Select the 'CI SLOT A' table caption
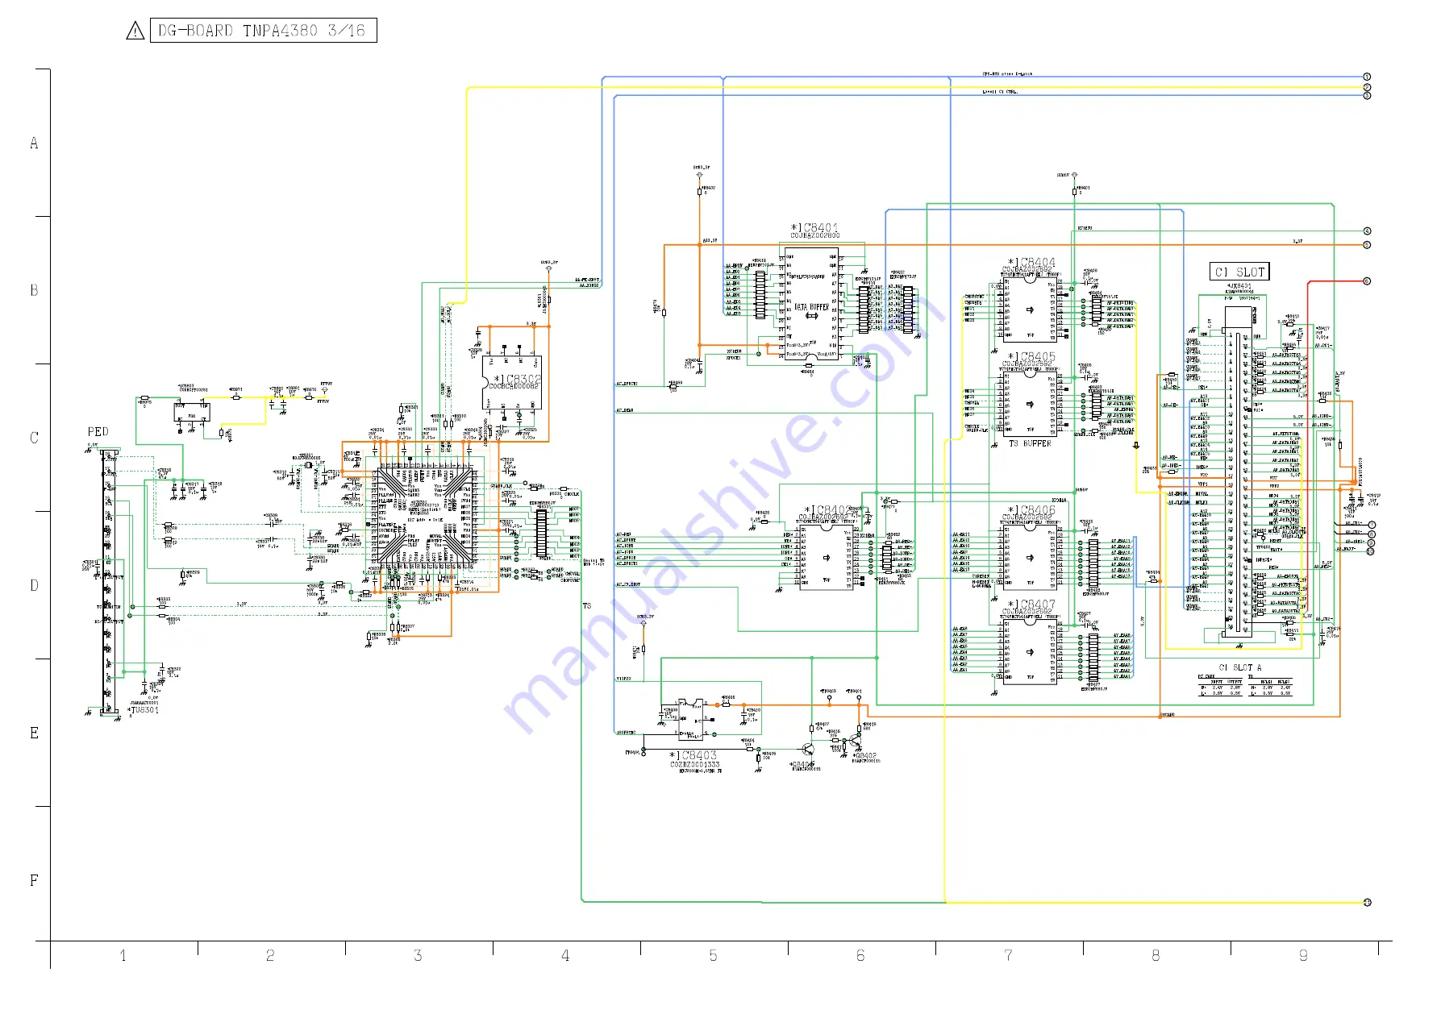This screenshot has width=1441, height=1018. pyautogui.click(x=1239, y=668)
